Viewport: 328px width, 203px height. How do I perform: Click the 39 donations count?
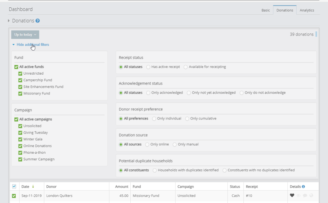point(302,34)
